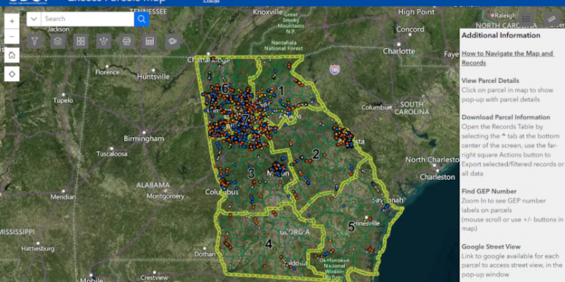
Task: Click the Montgomery city label
Action: 166,196
